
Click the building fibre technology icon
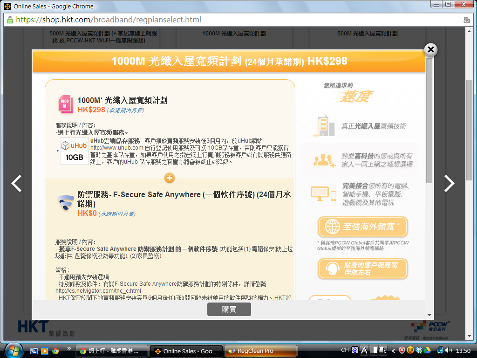pos(323,126)
